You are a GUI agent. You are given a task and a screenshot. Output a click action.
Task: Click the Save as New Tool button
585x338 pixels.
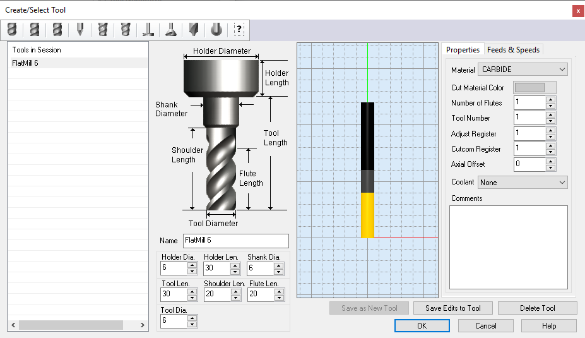click(x=369, y=308)
